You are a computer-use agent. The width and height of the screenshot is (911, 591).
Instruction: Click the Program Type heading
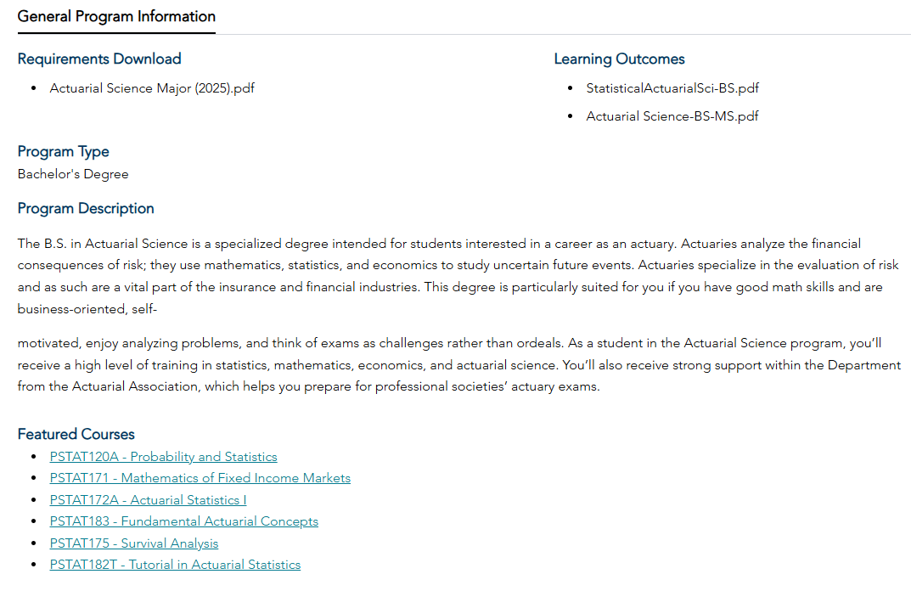point(64,151)
